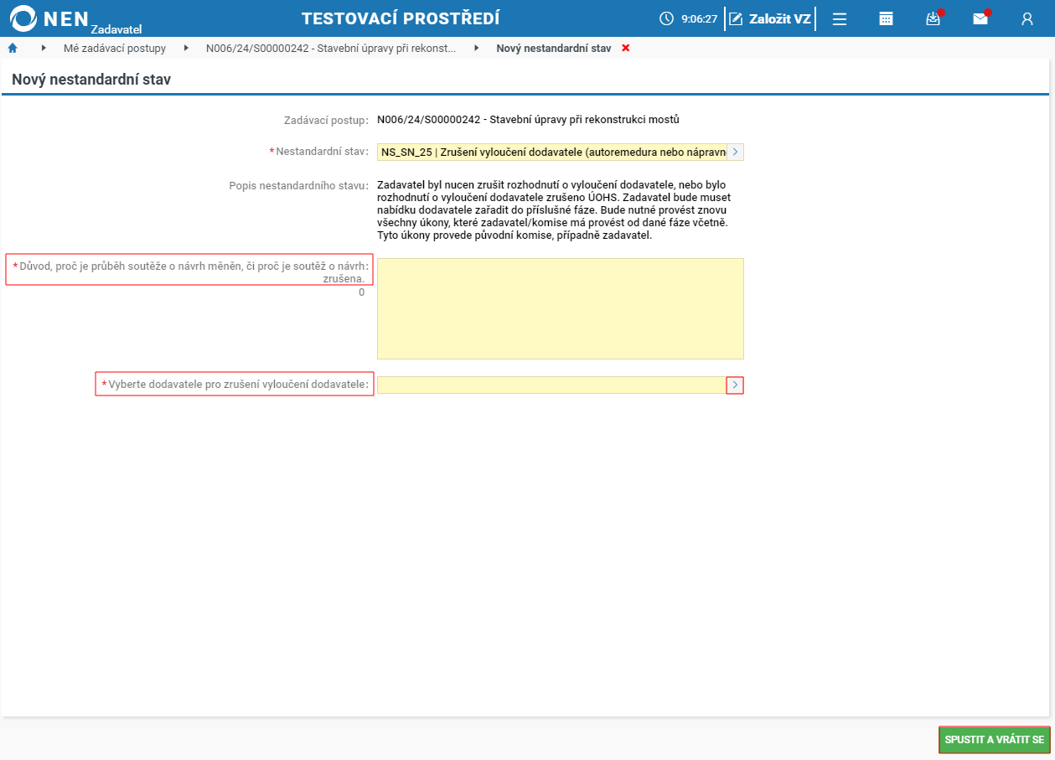Open Mé zadávací postupy breadcrumb
The width and height of the screenshot is (1055, 760).
(x=115, y=48)
